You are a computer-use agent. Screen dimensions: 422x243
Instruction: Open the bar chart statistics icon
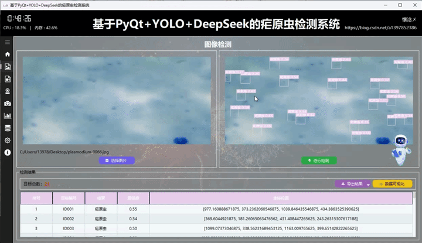pos(8,116)
